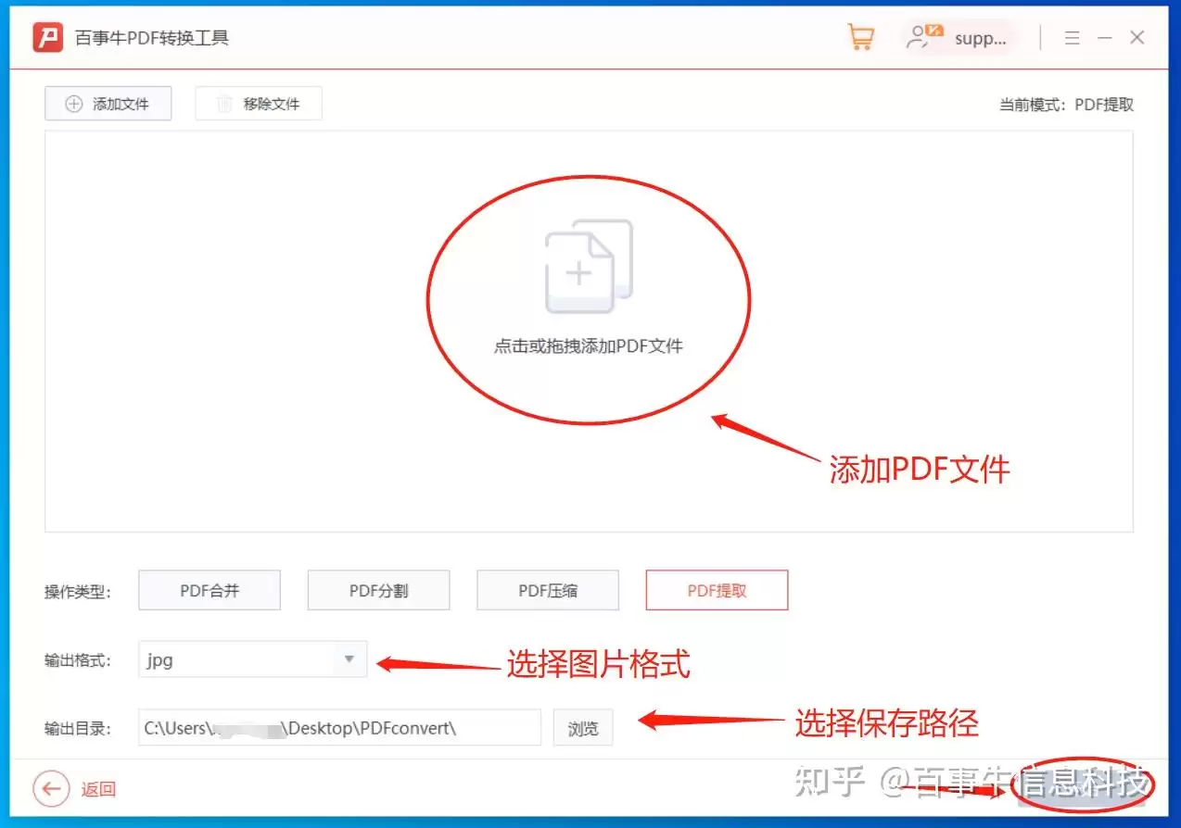This screenshot has height=828, width=1181.
Task: Click the back arrow icon beside 返回
Action: (51, 788)
